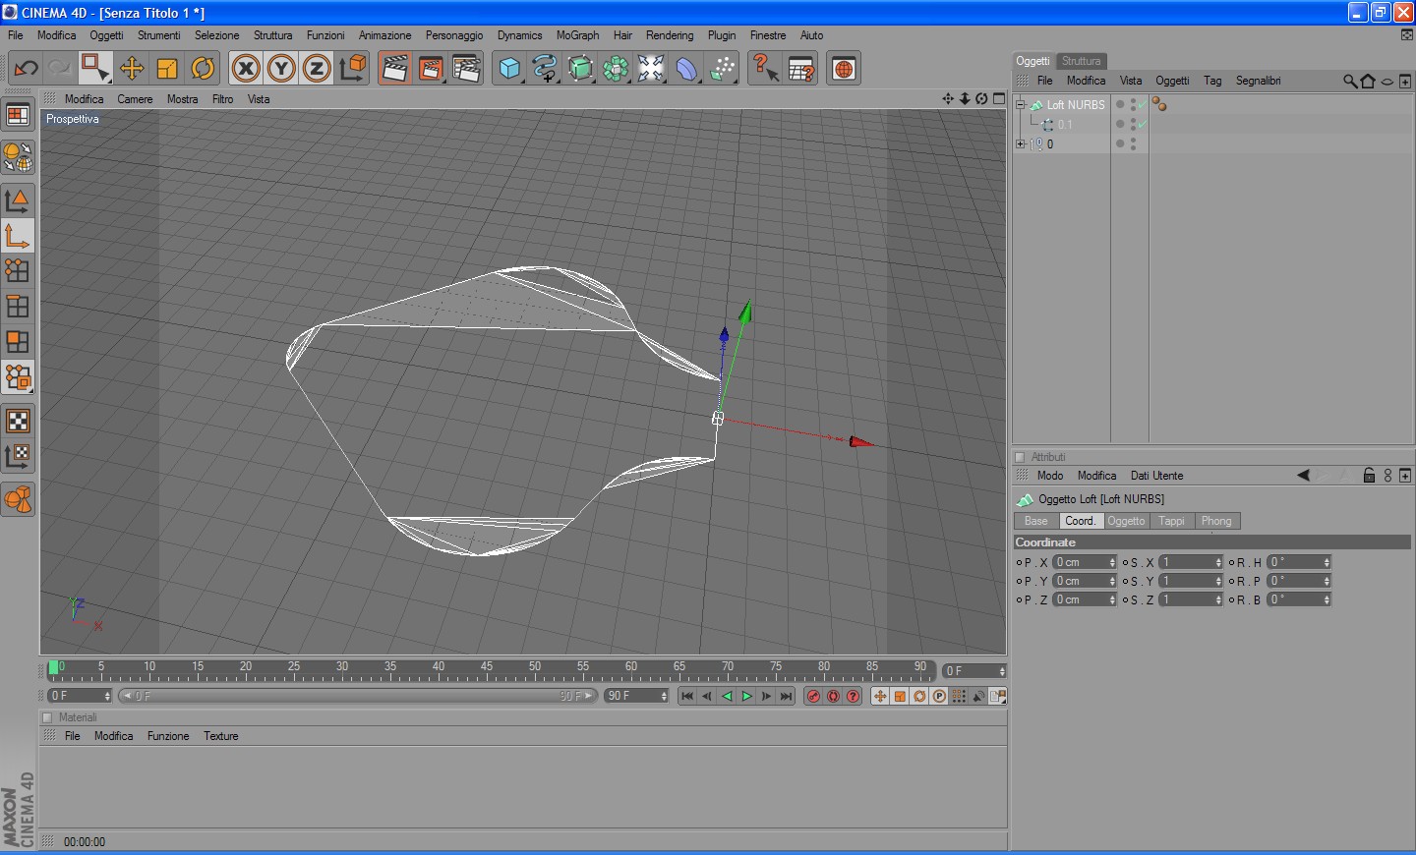Open the globe icon in top toolbar
Screen dimensions: 1416x855
click(x=844, y=69)
